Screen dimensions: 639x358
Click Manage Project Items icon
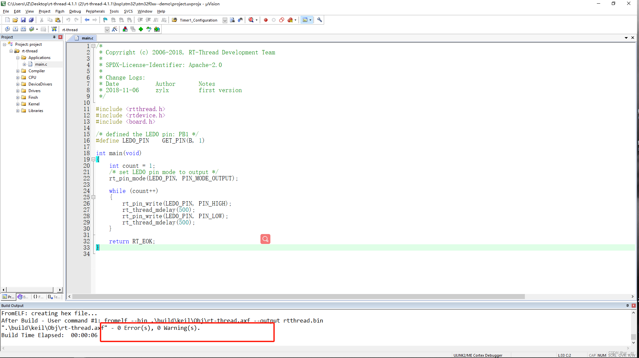(125, 29)
